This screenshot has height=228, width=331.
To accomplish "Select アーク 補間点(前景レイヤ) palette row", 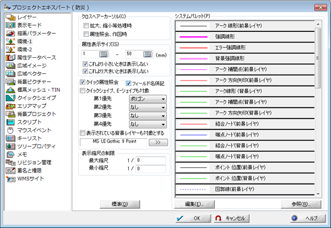I will [245, 69].
